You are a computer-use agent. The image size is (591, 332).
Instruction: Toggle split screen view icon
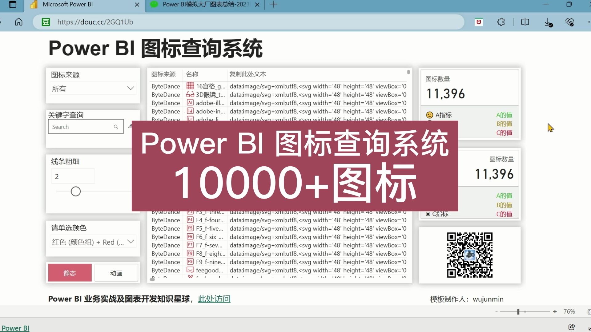point(525,22)
